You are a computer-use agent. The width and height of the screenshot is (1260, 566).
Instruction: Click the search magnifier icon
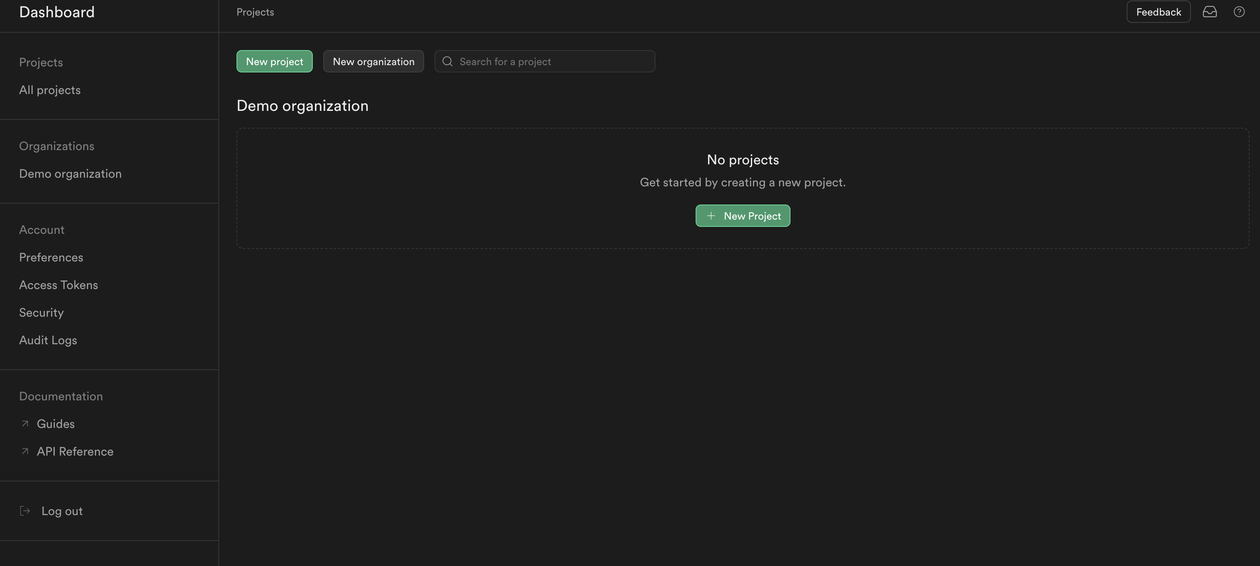tap(447, 61)
